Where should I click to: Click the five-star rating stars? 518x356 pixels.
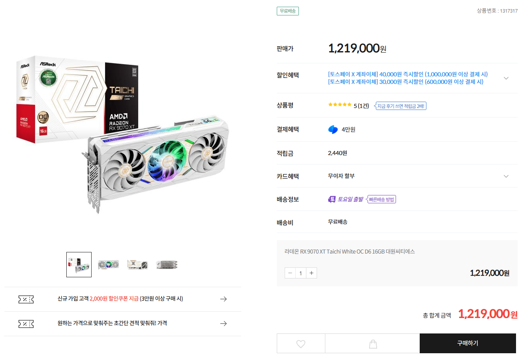[339, 104]
